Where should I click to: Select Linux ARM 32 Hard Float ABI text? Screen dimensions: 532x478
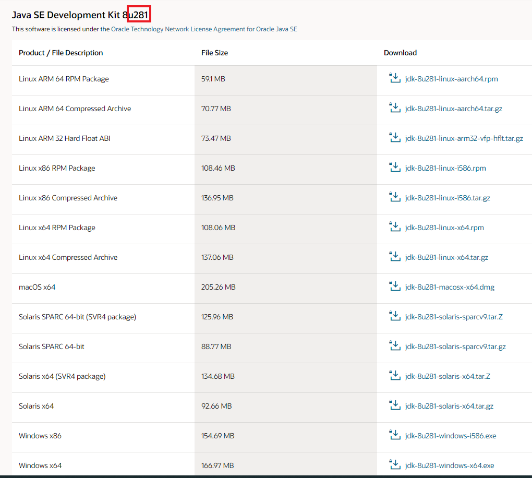pos(65,138)
